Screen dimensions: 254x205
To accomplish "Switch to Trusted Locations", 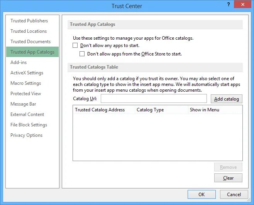I will [x=29, y=31].
